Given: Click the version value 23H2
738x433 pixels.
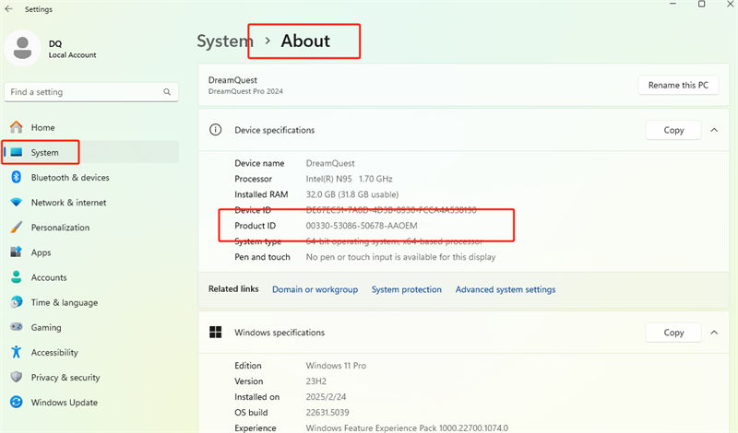Looking at the screenshot, I should pos(316,381).
